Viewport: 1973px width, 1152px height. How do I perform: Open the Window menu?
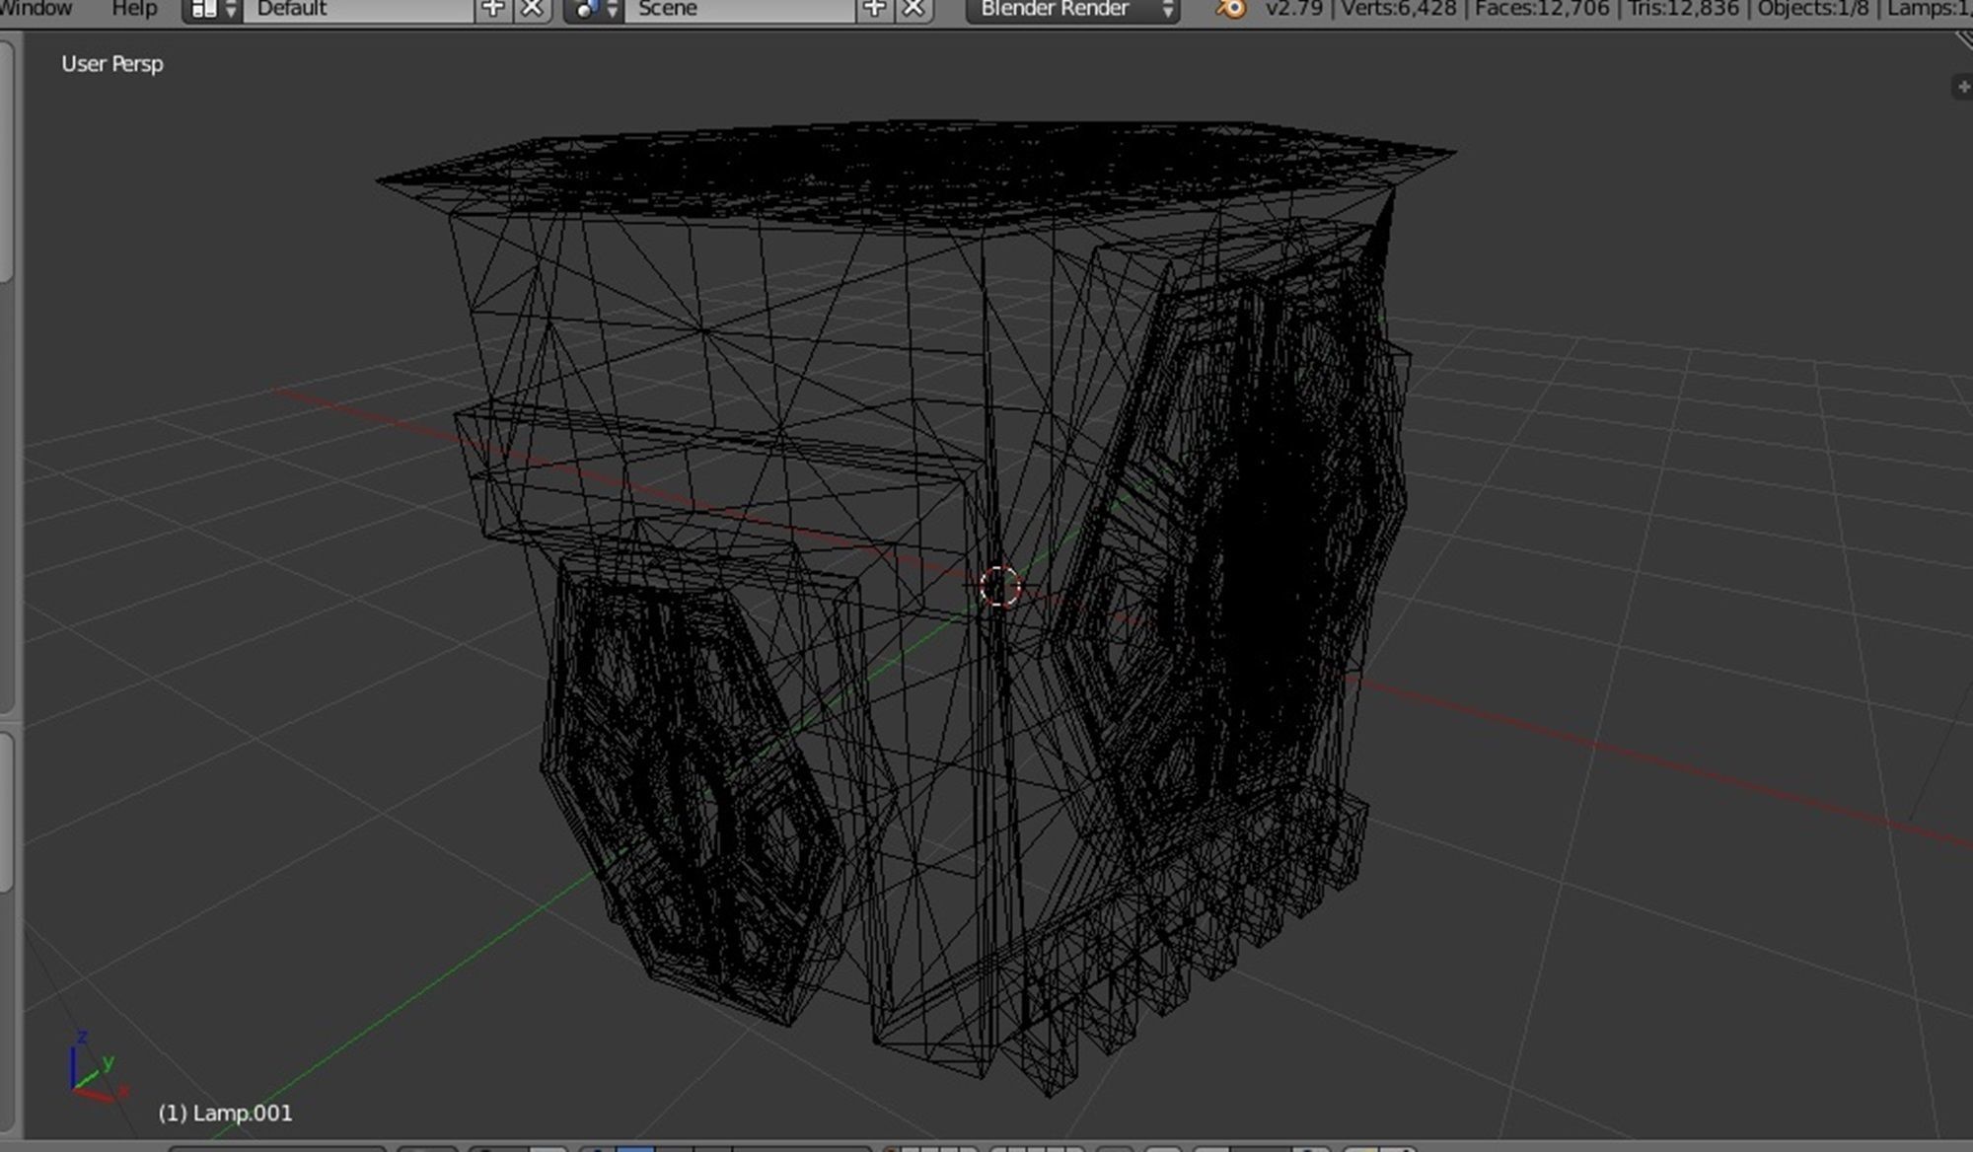pyautogui.click(x=36, y=9)
